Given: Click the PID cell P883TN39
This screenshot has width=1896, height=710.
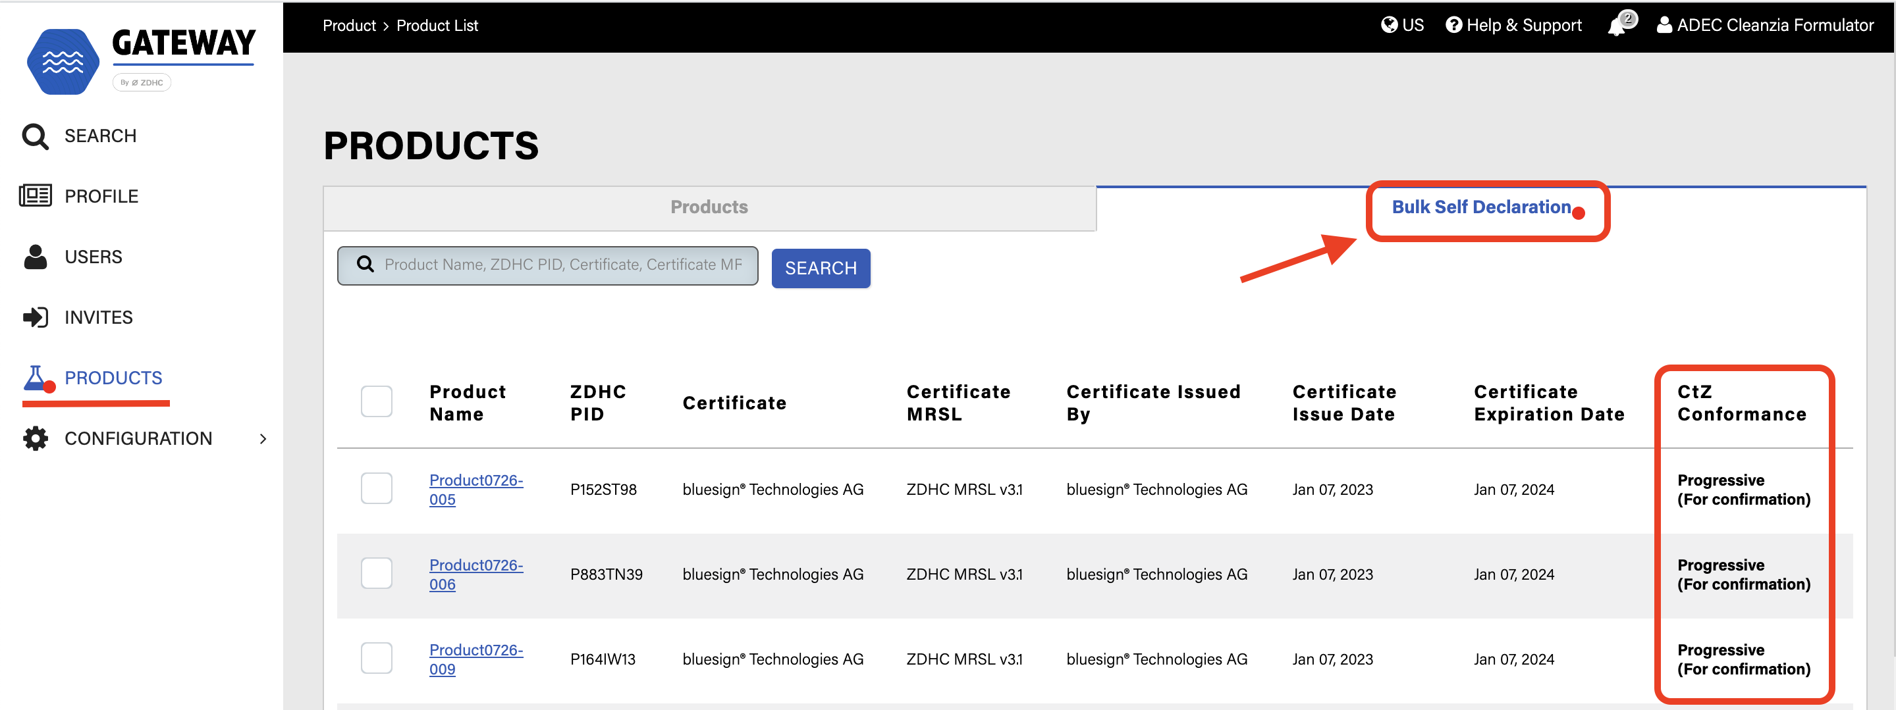Looking at the screenshot, I should click(x=606, y=574).
